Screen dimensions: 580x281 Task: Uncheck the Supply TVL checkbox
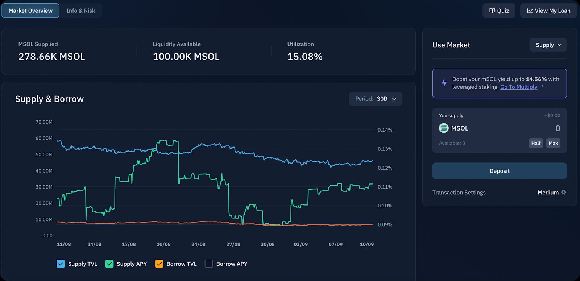coord(61,264)
